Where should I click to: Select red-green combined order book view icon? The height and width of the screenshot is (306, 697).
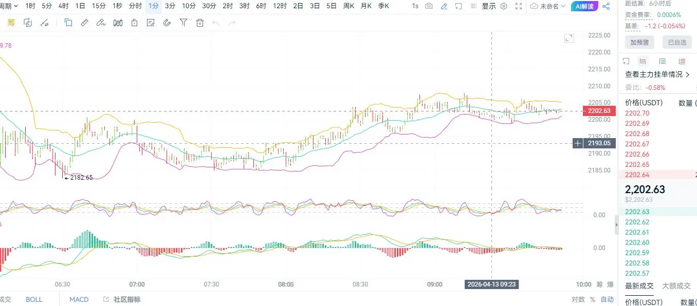643,61
